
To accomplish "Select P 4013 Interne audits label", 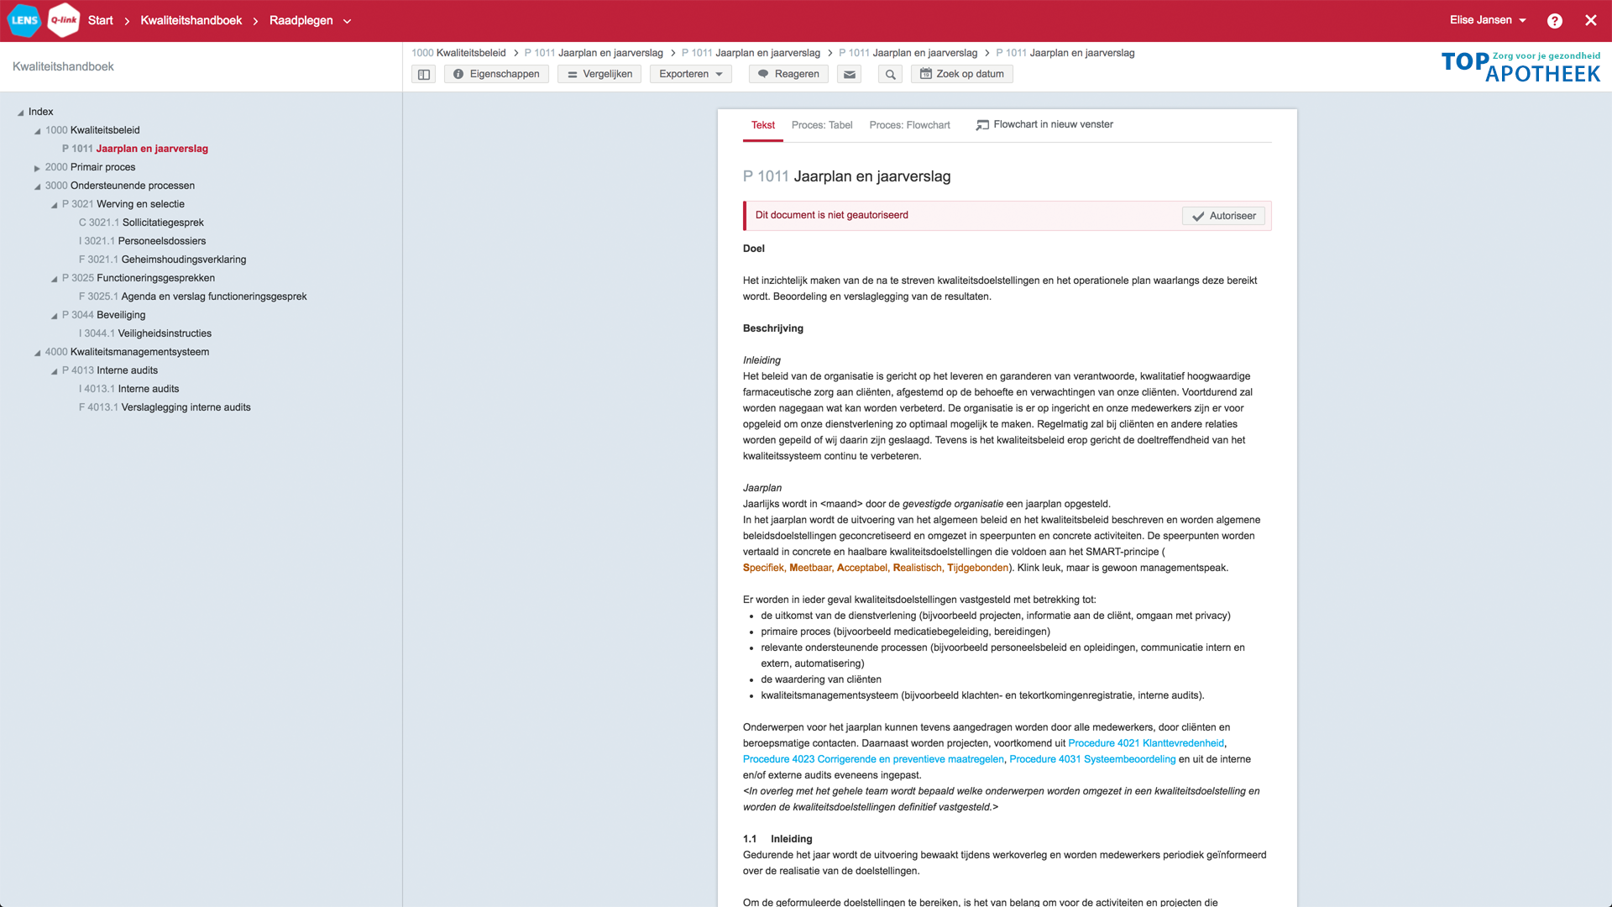I will [x=110, y=370].
